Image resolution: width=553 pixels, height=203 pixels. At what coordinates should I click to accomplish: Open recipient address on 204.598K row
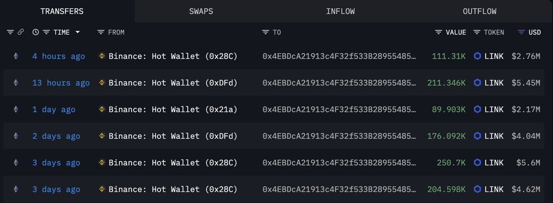(x=339, y=190)
